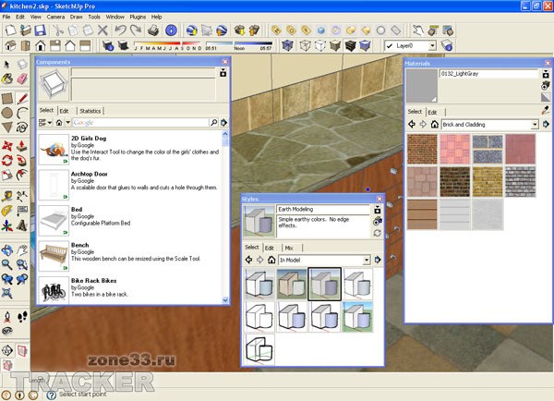Image resolution: width=554 pixels, height=401 pixels.
Task: Edit the Earth Modeling style name field
Action: [x=323, y=210]
